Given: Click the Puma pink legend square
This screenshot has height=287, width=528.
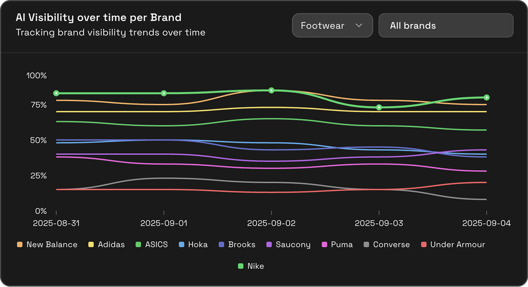Looking at the screenshot, I should [x=324, y=245].
